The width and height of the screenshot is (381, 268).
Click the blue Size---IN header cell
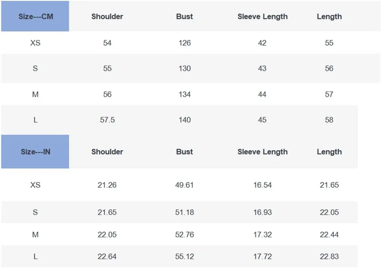[x=35, y=152]
